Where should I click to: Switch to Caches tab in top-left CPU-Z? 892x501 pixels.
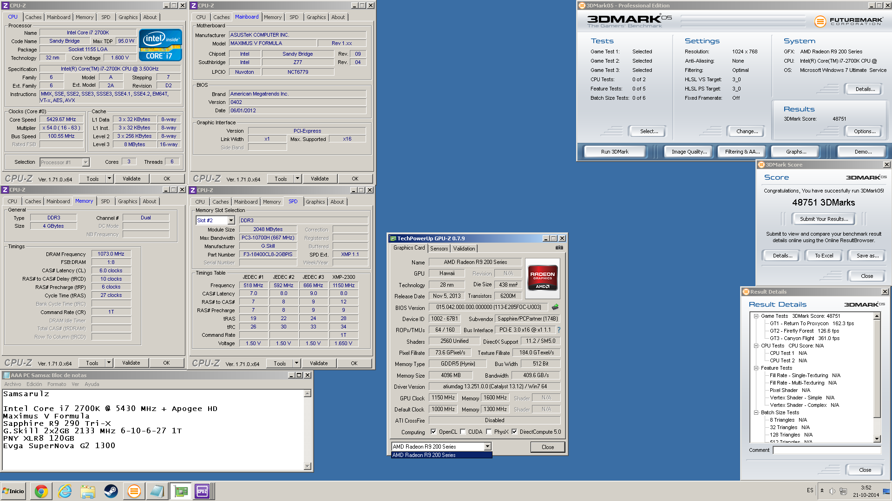33,17
